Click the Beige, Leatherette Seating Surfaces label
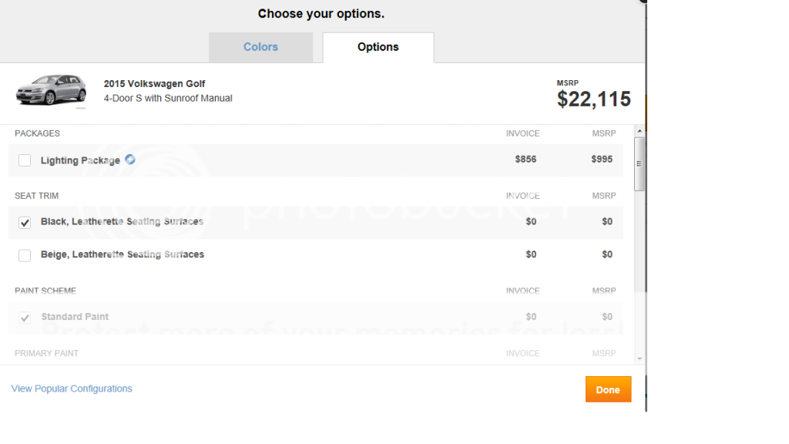 122,254
